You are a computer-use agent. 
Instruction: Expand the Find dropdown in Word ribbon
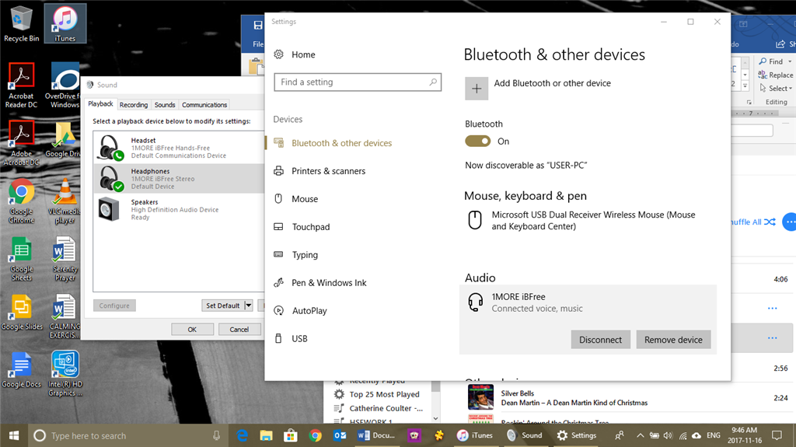click(x=788, y=61)
